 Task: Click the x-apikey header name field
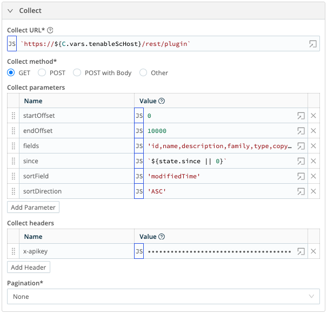pos(77,251)
